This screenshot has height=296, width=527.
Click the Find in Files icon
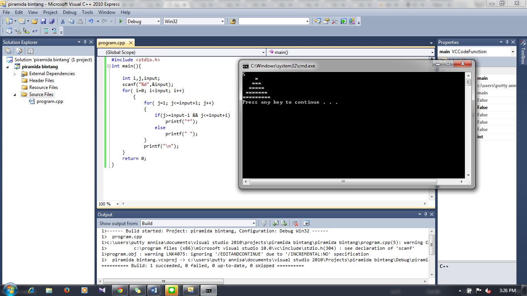[233, 21]
